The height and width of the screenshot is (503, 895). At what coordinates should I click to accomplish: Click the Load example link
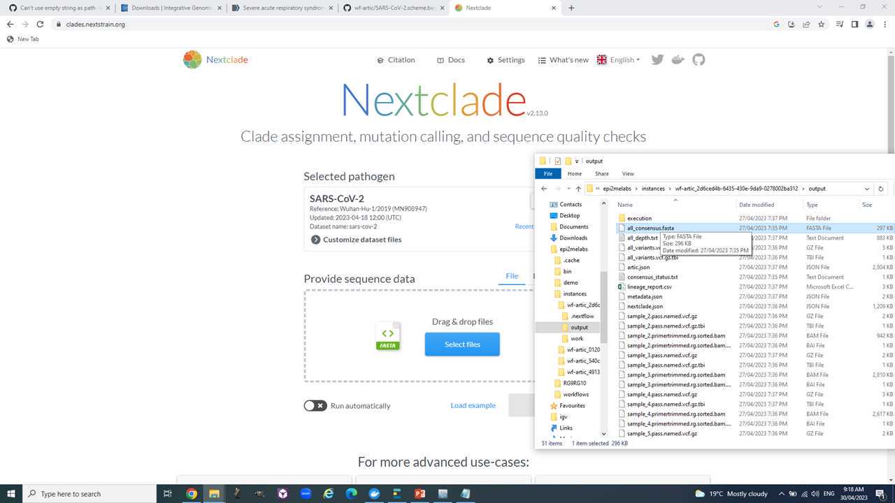tap(473, 406)
